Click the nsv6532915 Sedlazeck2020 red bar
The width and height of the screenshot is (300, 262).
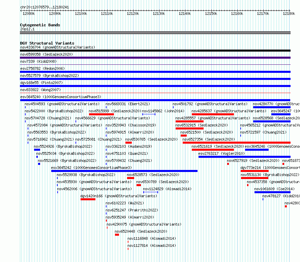coord(189,128)
